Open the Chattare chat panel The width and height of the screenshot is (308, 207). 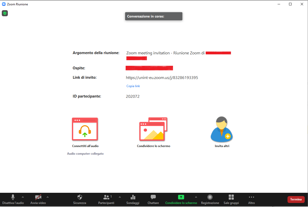click(153, 200)
